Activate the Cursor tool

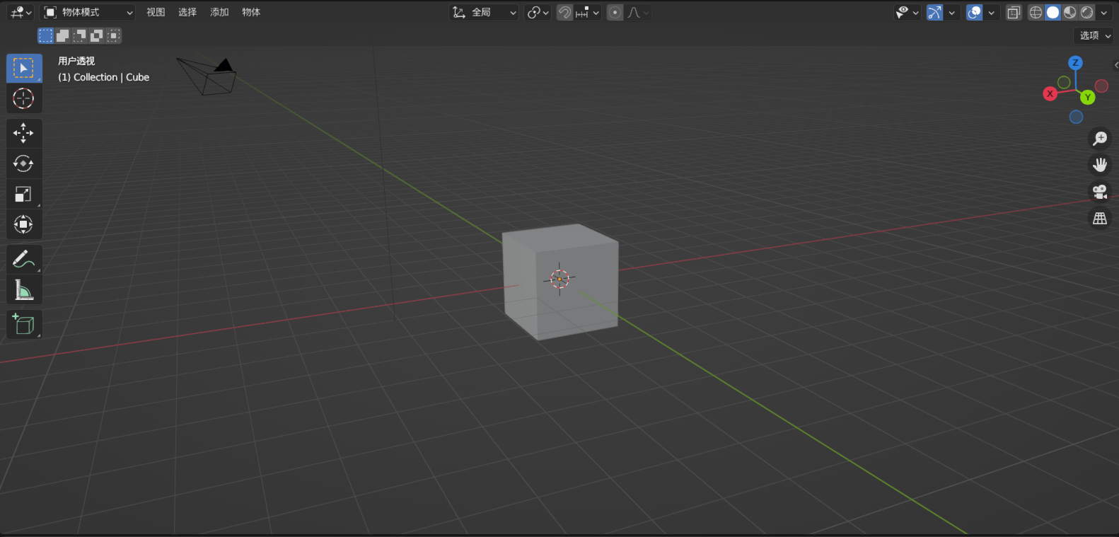point(24,98)
